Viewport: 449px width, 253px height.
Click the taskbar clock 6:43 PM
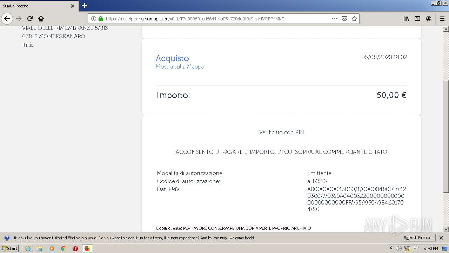431,248
